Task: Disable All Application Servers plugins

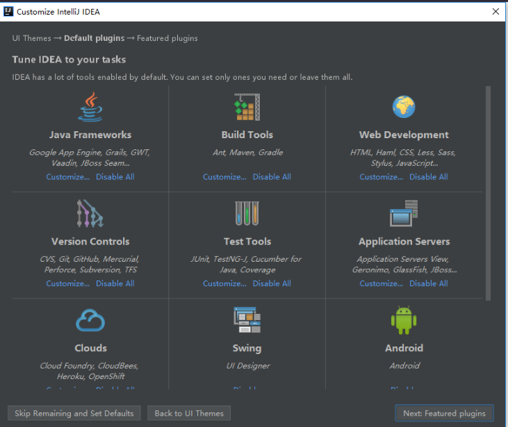Action: [429, 283]
